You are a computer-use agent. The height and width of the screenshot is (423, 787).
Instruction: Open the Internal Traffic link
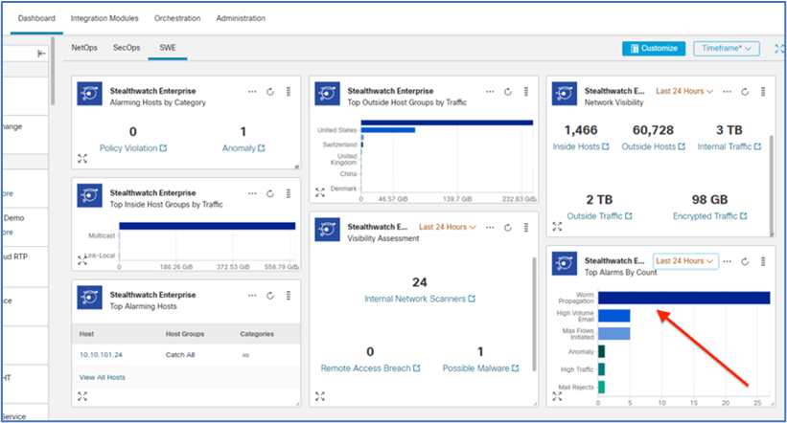coord(729,146)
